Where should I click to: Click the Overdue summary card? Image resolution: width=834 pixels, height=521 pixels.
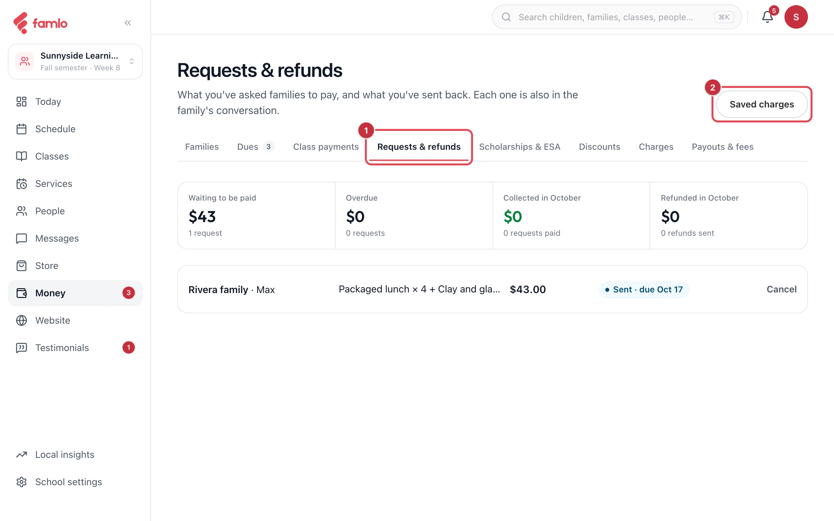point(414,216)
